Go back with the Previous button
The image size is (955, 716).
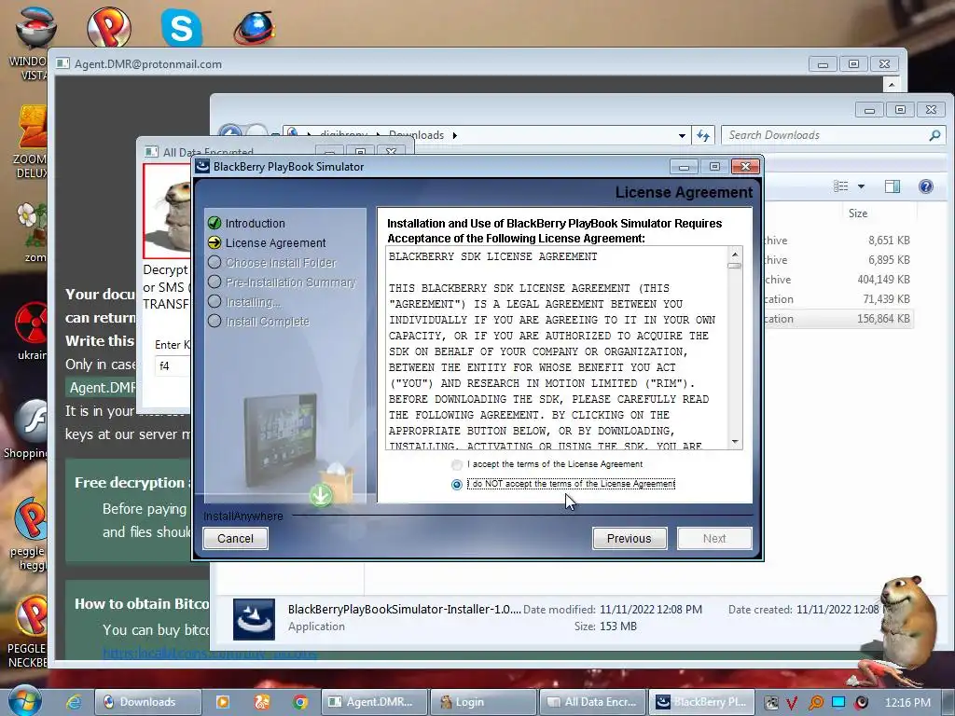click(x=630, y=538)
